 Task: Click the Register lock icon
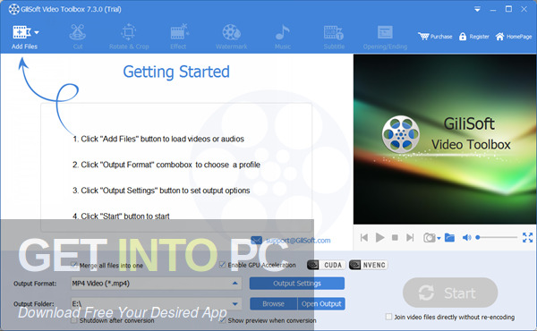(463, 37)
